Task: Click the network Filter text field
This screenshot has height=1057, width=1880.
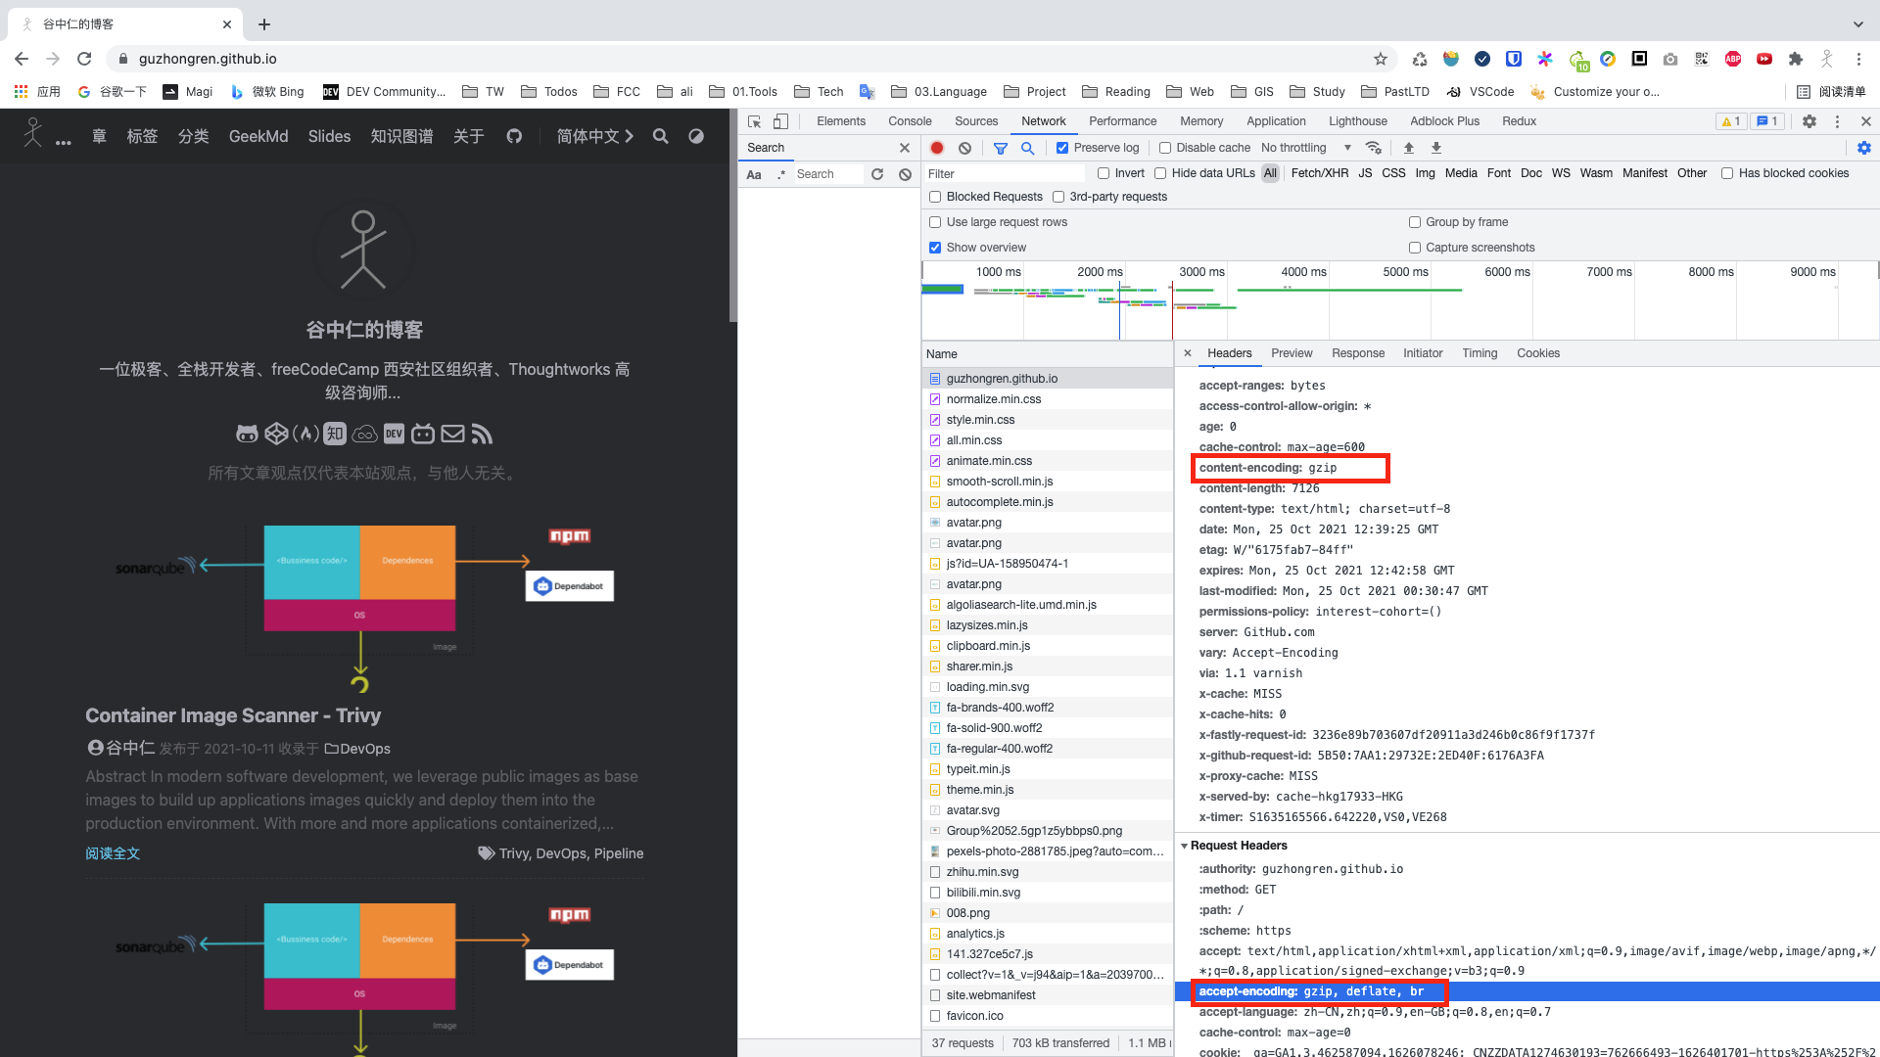Action: (x=1004, y=173)
